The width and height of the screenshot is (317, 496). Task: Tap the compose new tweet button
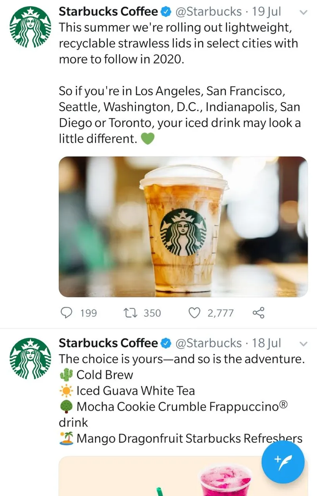(283, 462)
